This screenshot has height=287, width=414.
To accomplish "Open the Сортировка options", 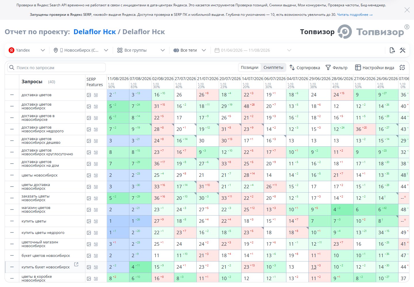I will click(x=304, y=67).
